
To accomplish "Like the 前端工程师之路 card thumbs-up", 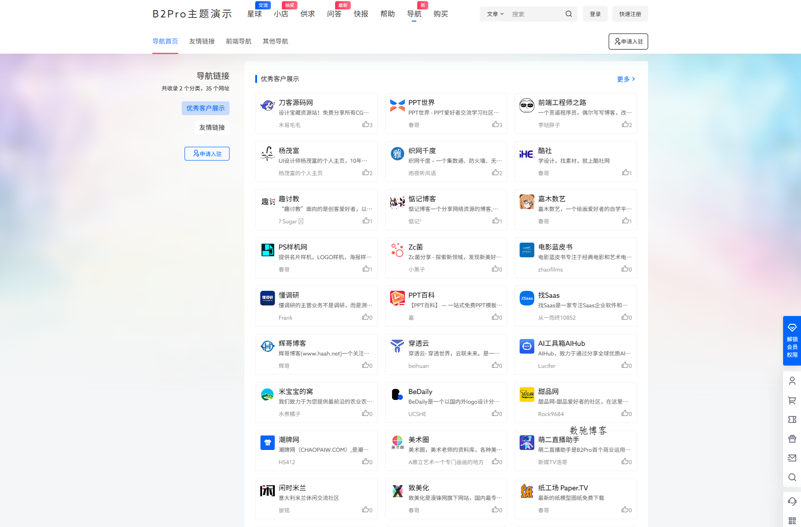I will (x=627, y=124).
